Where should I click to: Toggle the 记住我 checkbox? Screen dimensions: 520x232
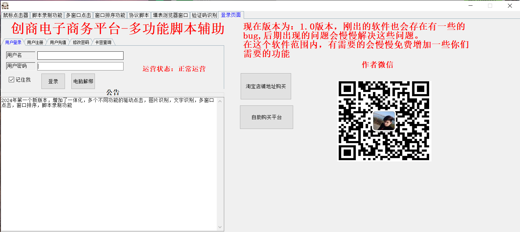pyautogui.click(x=11, y=80)
